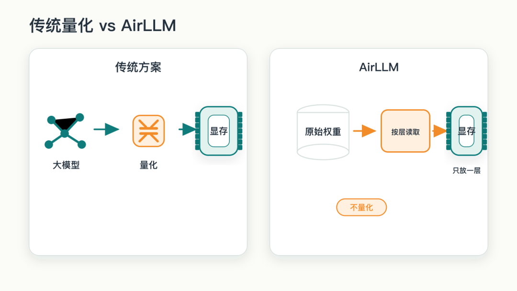This screenshot has height=291, width=517.
Task: Select the 按层读取 orange box
Action: pyautogui.click(x=405, y=131)
